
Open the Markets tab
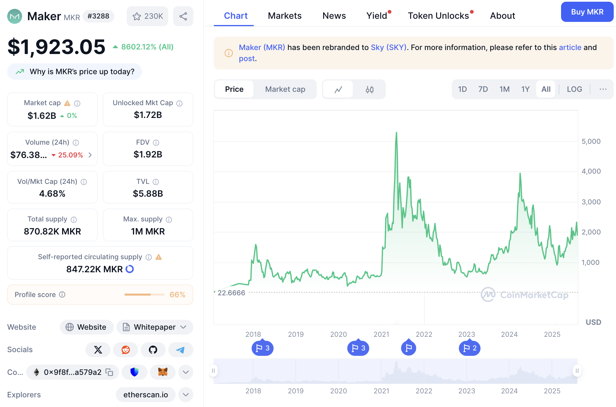pyautogui.click(x=285, y=16)
